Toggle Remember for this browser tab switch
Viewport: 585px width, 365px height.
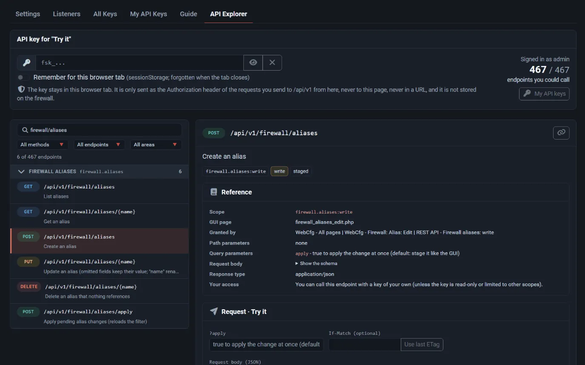pos(23,77)
